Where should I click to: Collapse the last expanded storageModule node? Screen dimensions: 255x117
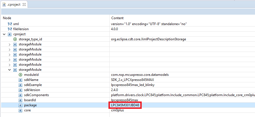[x=9, y=70]
